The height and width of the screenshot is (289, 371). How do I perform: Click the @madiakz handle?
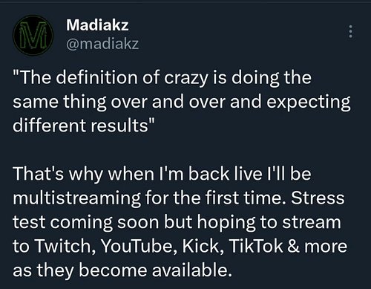coord(102,44)
